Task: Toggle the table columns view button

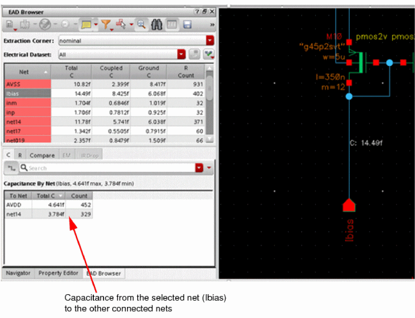Action: [172, 25]
